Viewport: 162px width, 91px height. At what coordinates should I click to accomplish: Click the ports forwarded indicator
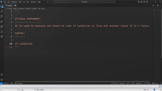click(12, 83)
